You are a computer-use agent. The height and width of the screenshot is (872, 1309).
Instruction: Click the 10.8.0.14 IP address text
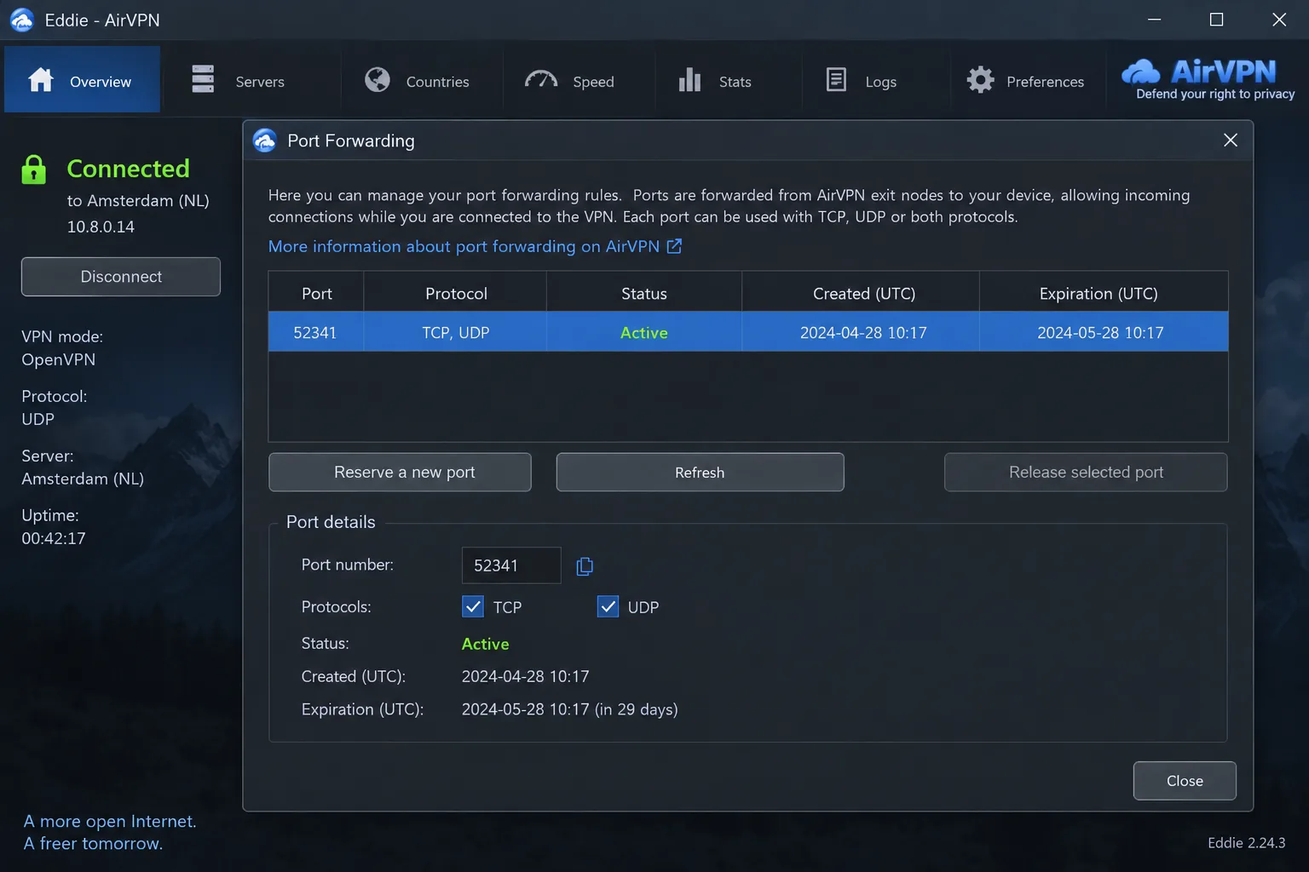pyautogui.click(x=101, y=227)
